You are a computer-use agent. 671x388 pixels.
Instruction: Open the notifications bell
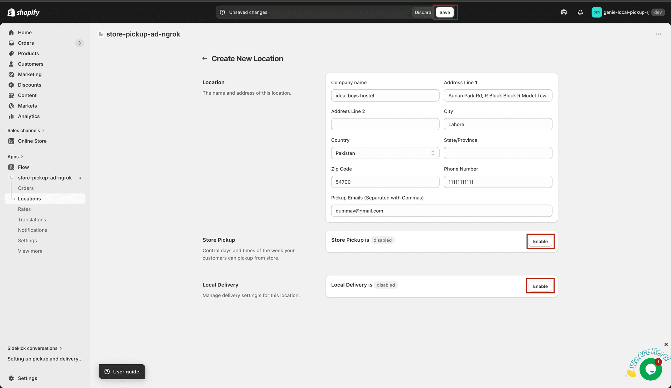tap(580, 12)
